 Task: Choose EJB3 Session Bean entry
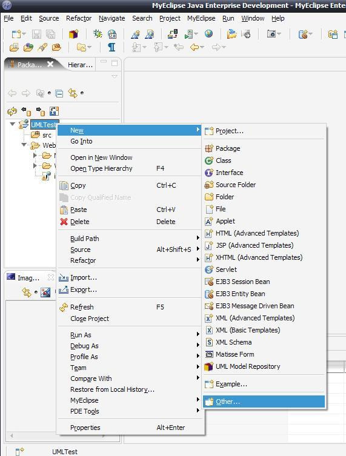264,282
